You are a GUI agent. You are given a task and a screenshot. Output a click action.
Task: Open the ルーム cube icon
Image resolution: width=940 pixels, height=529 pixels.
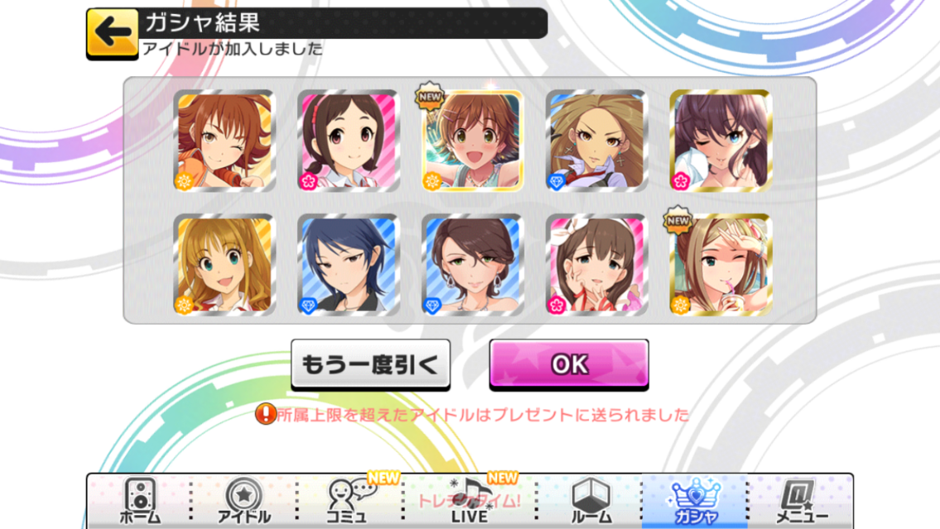pos(591,502)
